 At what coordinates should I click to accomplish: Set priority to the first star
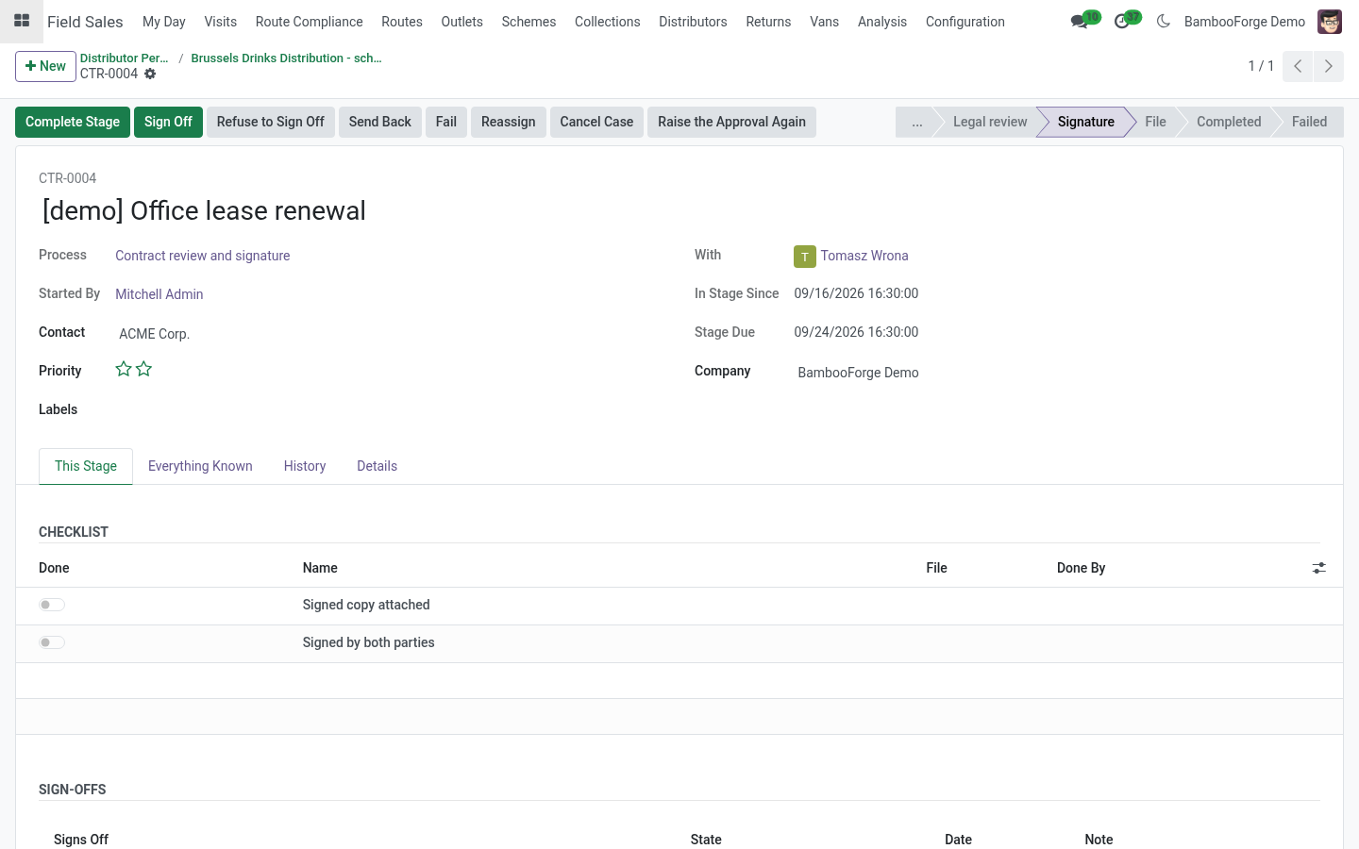tap(124, 369)
